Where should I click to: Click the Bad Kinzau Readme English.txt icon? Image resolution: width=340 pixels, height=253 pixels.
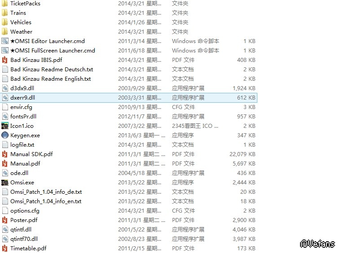click(5, 79)
